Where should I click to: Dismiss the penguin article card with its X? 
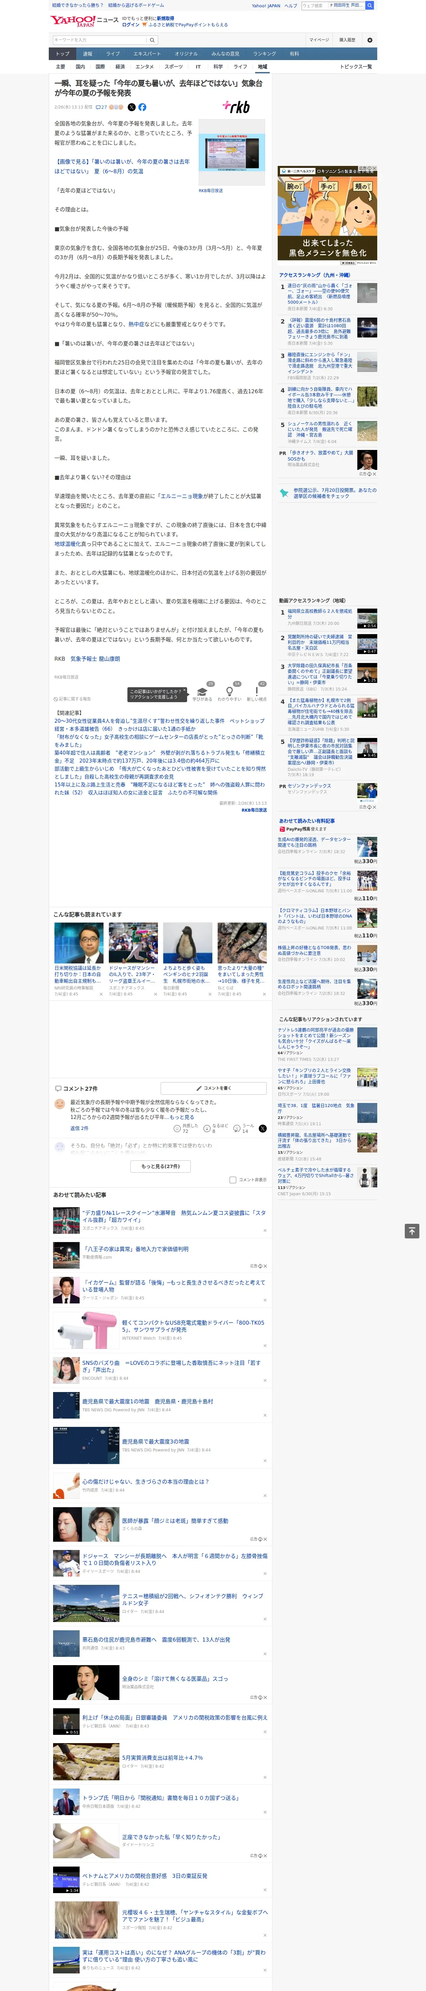click(x=210, y=994)
